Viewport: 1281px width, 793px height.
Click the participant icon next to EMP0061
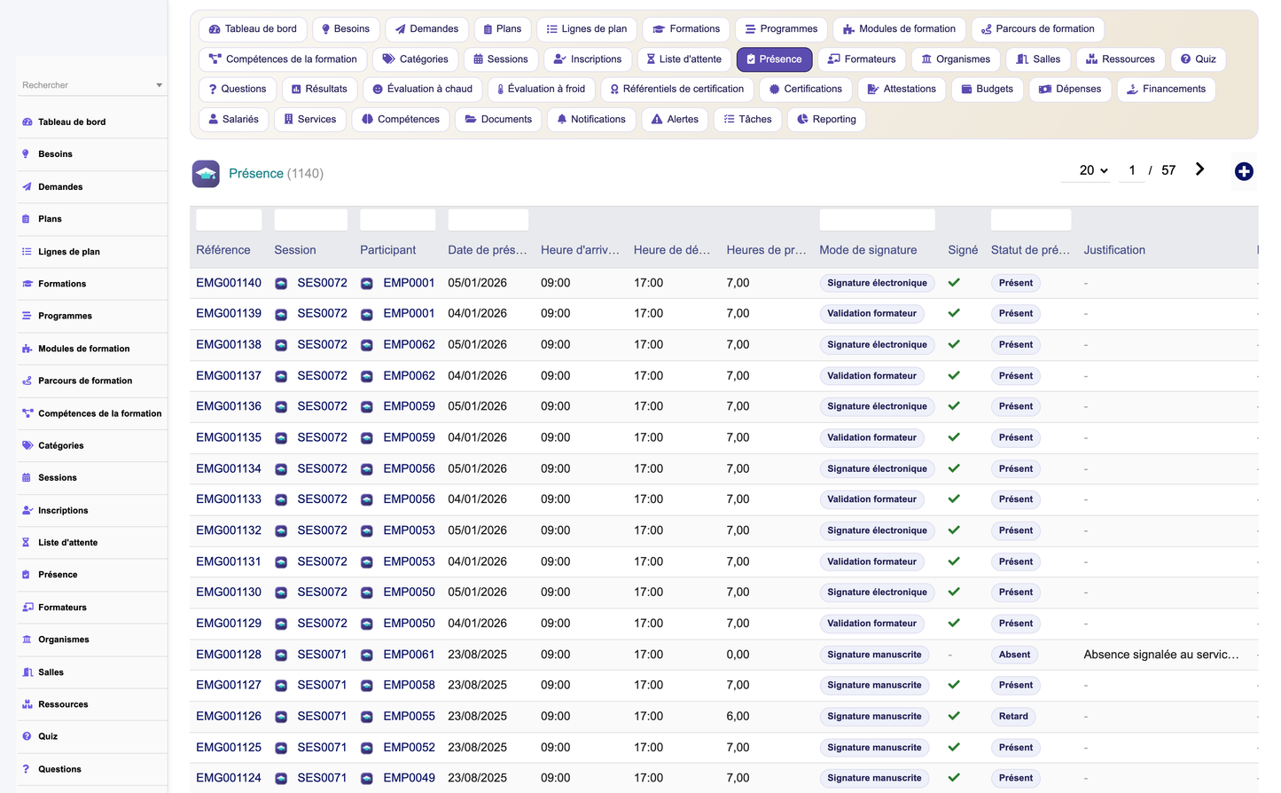tap(367, 655)
